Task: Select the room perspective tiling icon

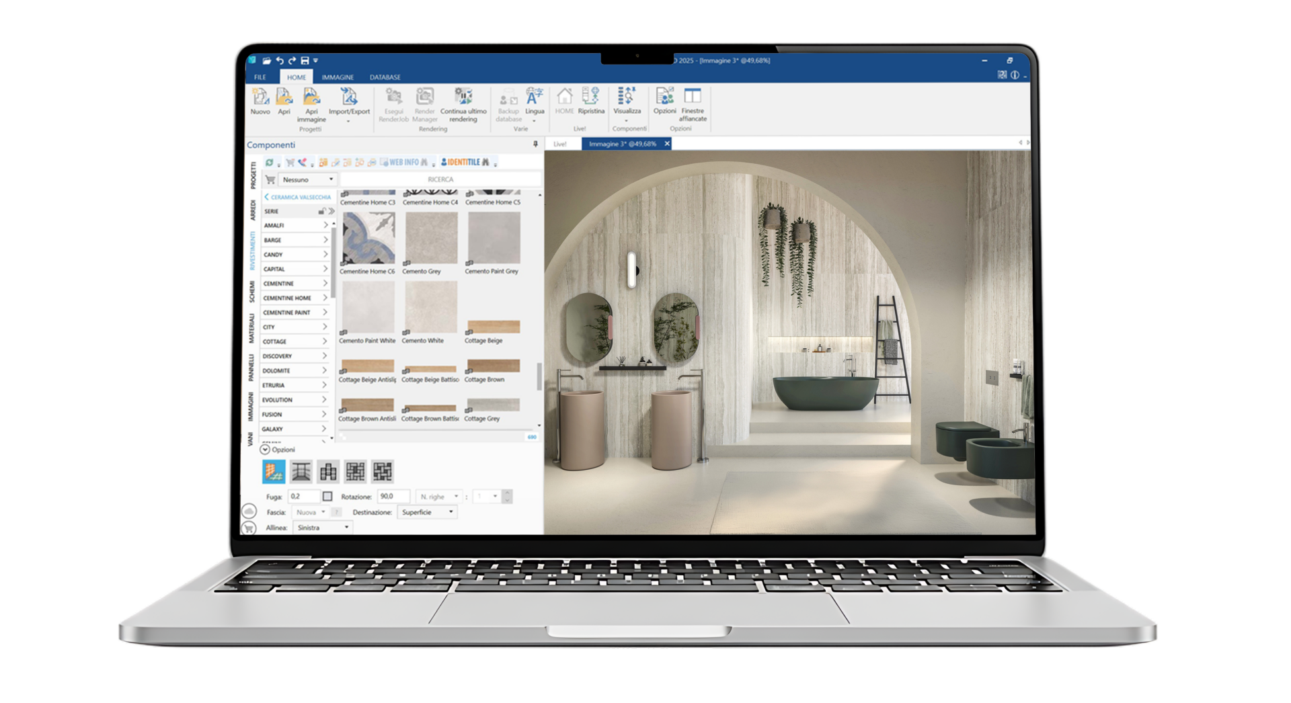Action: [301, 472]
